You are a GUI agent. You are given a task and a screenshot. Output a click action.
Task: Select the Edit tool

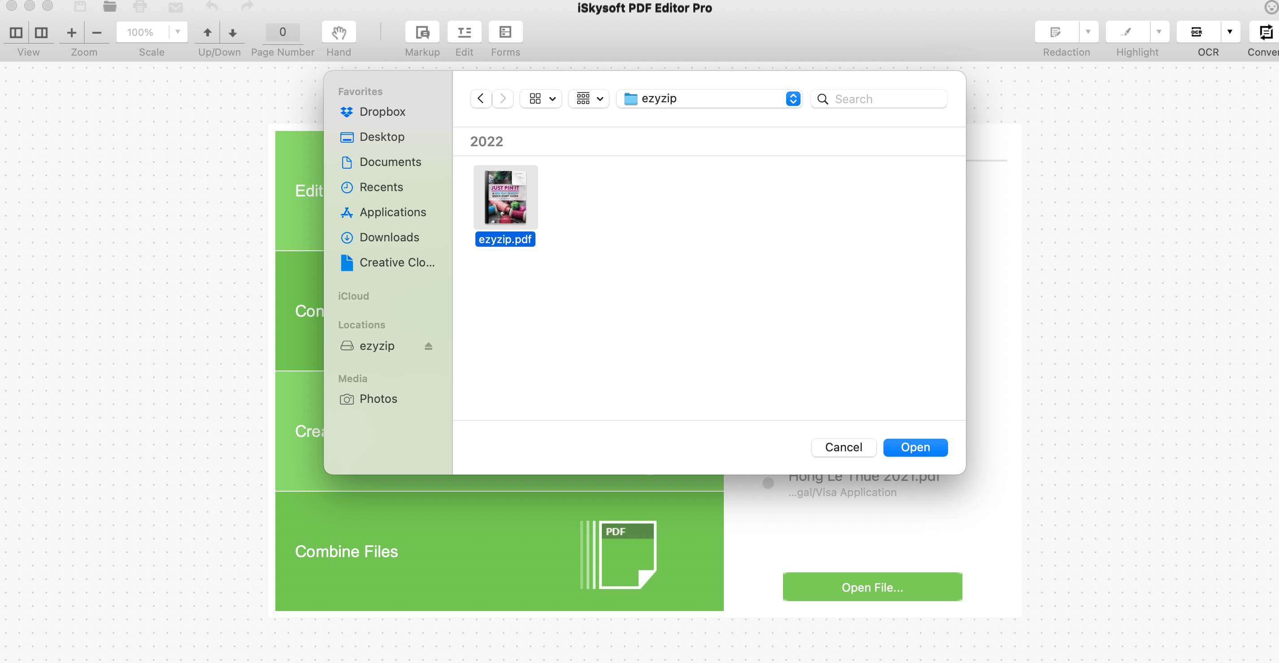point(464,32)
